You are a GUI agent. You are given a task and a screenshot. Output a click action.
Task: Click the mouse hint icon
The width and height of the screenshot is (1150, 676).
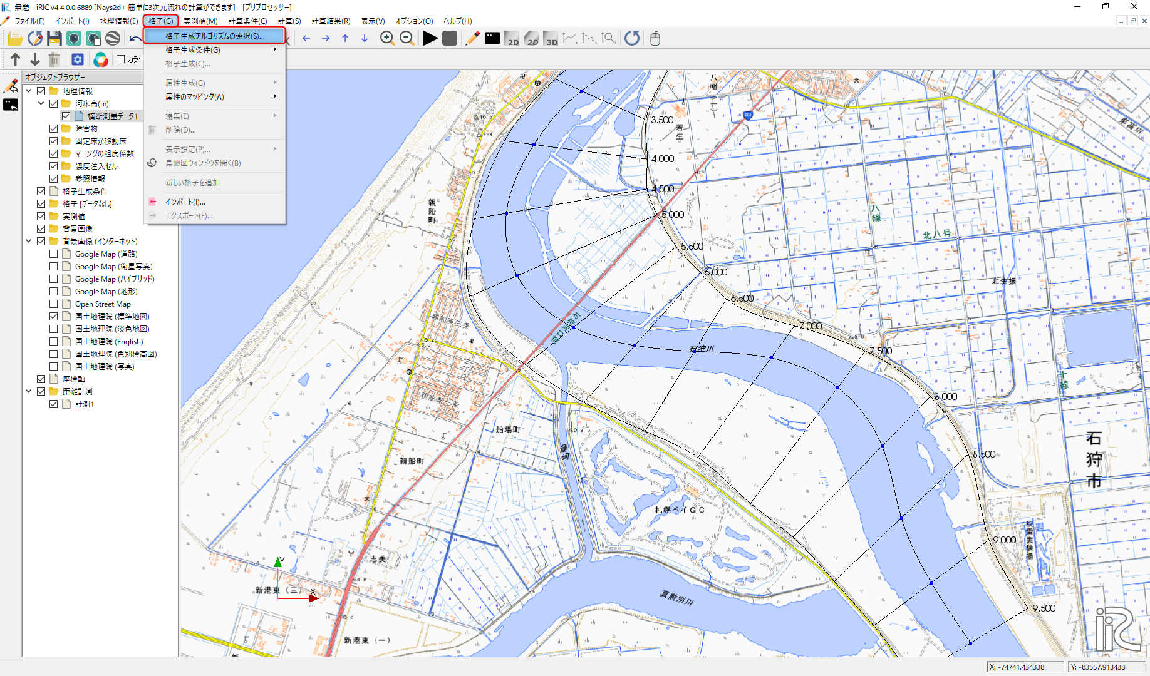pos(655,39)
